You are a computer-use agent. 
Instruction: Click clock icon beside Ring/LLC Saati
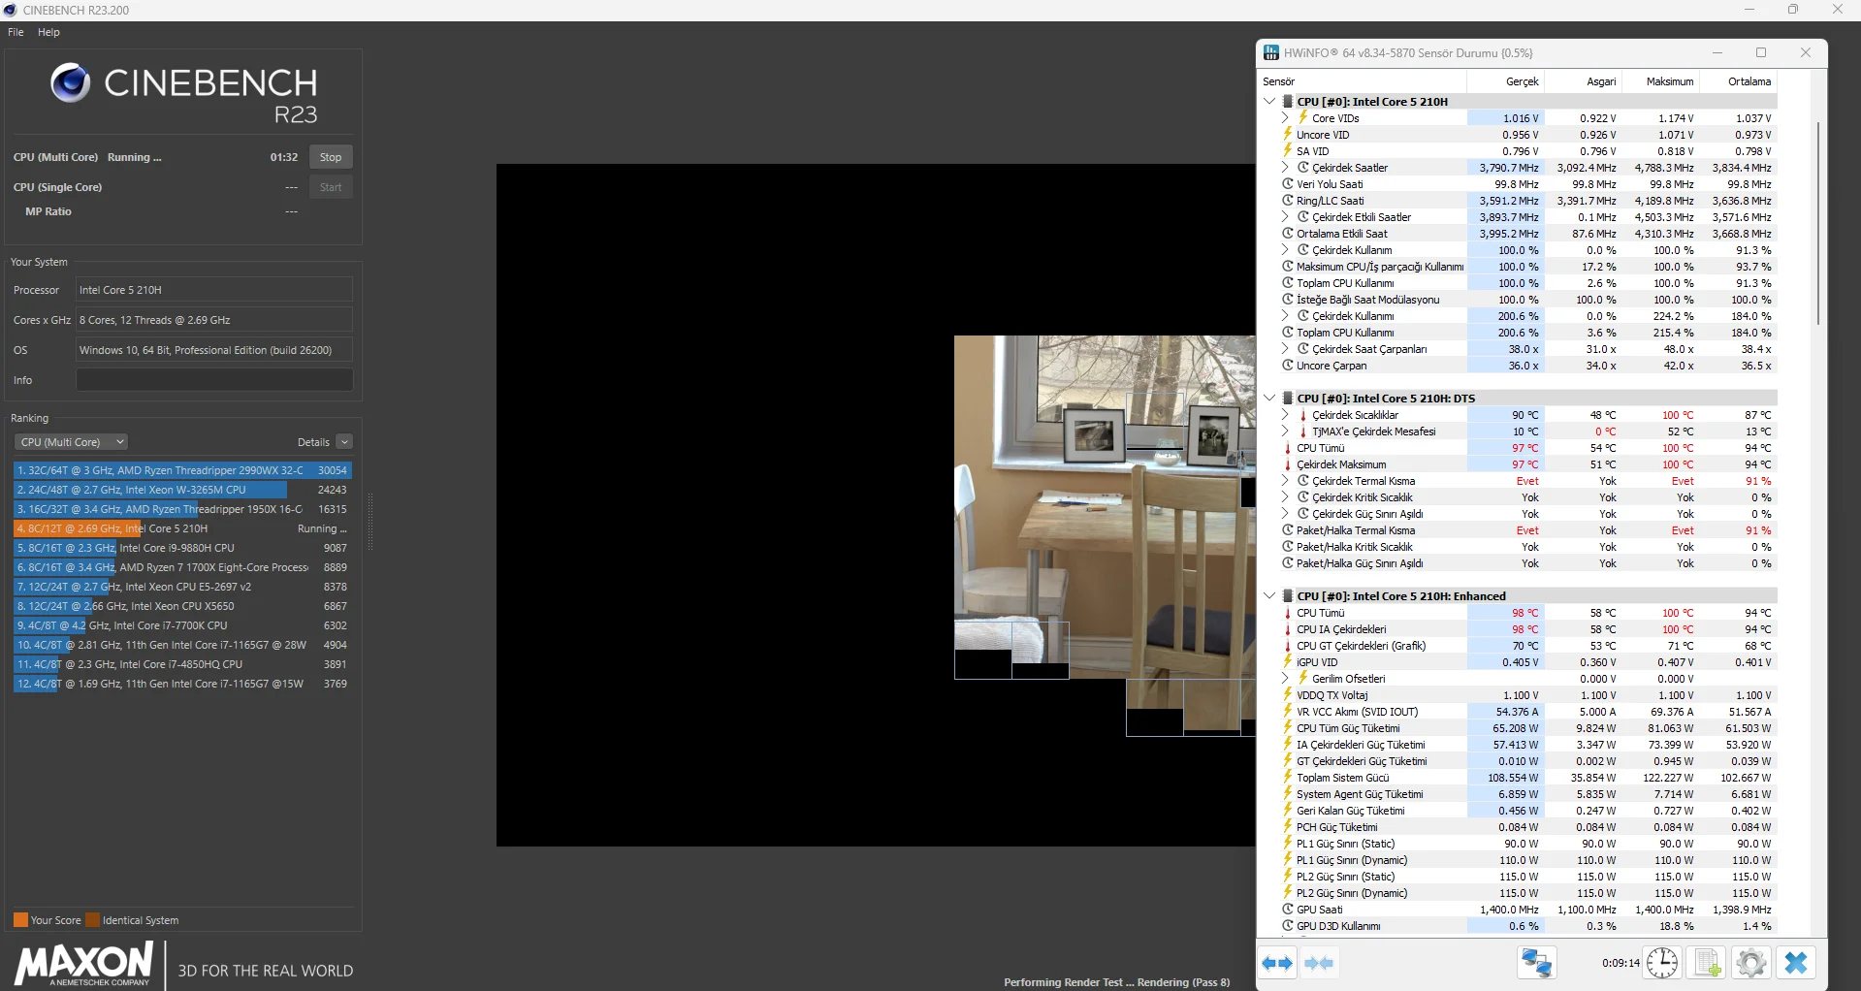point(1288,201)
